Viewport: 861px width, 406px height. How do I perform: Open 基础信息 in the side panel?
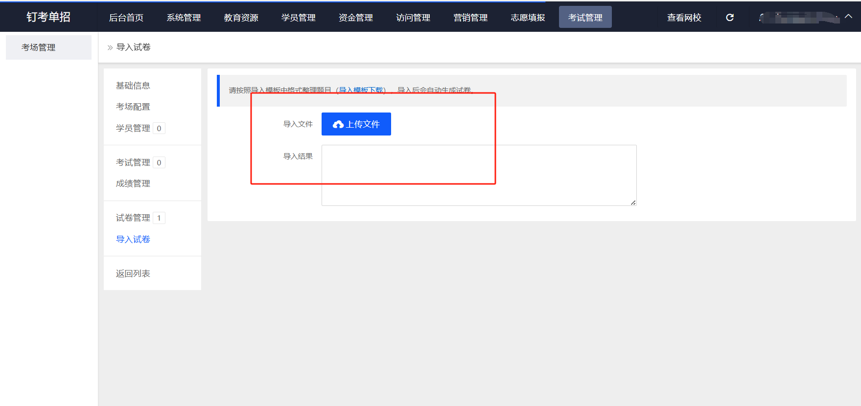[133, 86]
